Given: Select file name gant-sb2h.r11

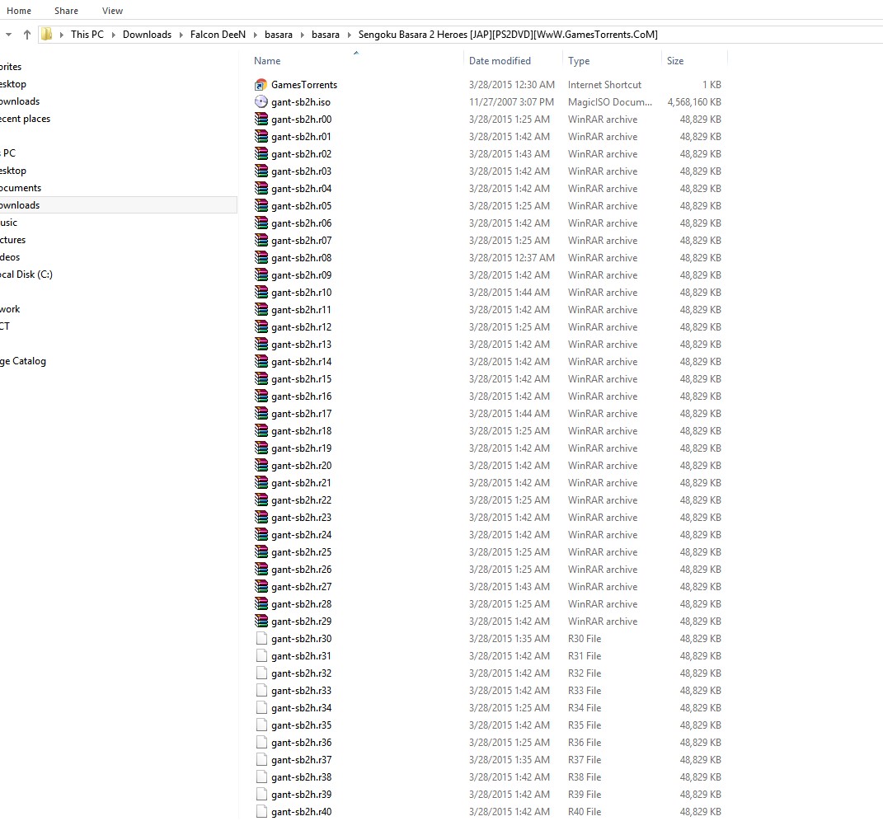Looking at the screenshot, I should [x=301, y=310].
